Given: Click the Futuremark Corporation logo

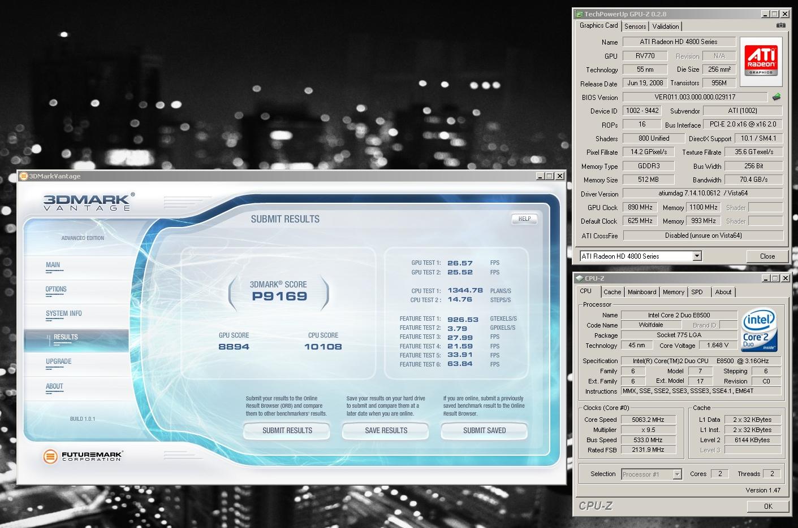Looking at the screenshot, I should 83,456.
